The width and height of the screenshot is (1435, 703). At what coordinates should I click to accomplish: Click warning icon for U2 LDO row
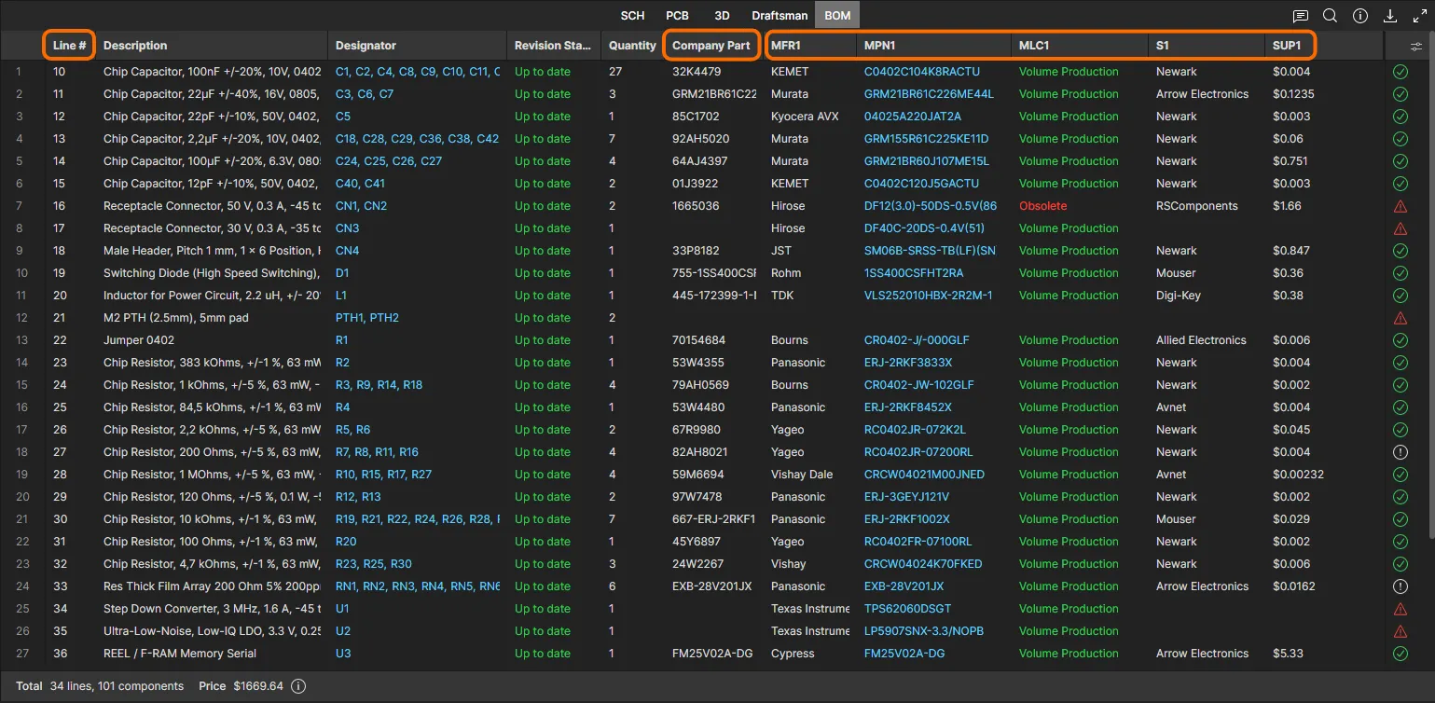click(1400, 631)
